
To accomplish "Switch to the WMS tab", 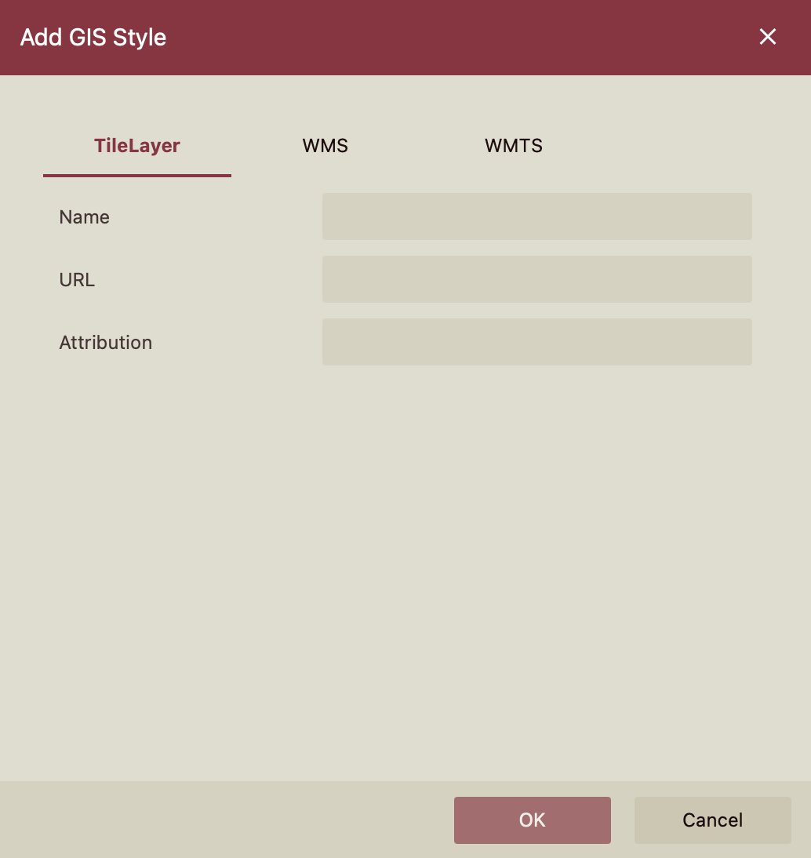I will click(x=325, y=146).
